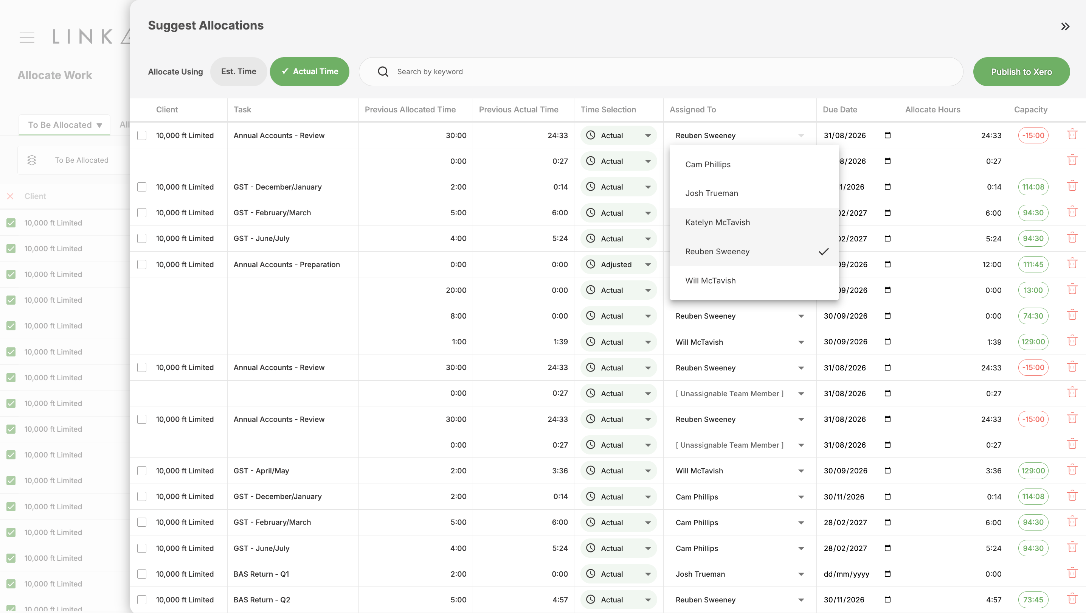The height and width of the screenshot is (613, 1086).
Task: Open calendar in the 20:00 previous allocated row
Action: pyautogui.click(x=887, y=290)
